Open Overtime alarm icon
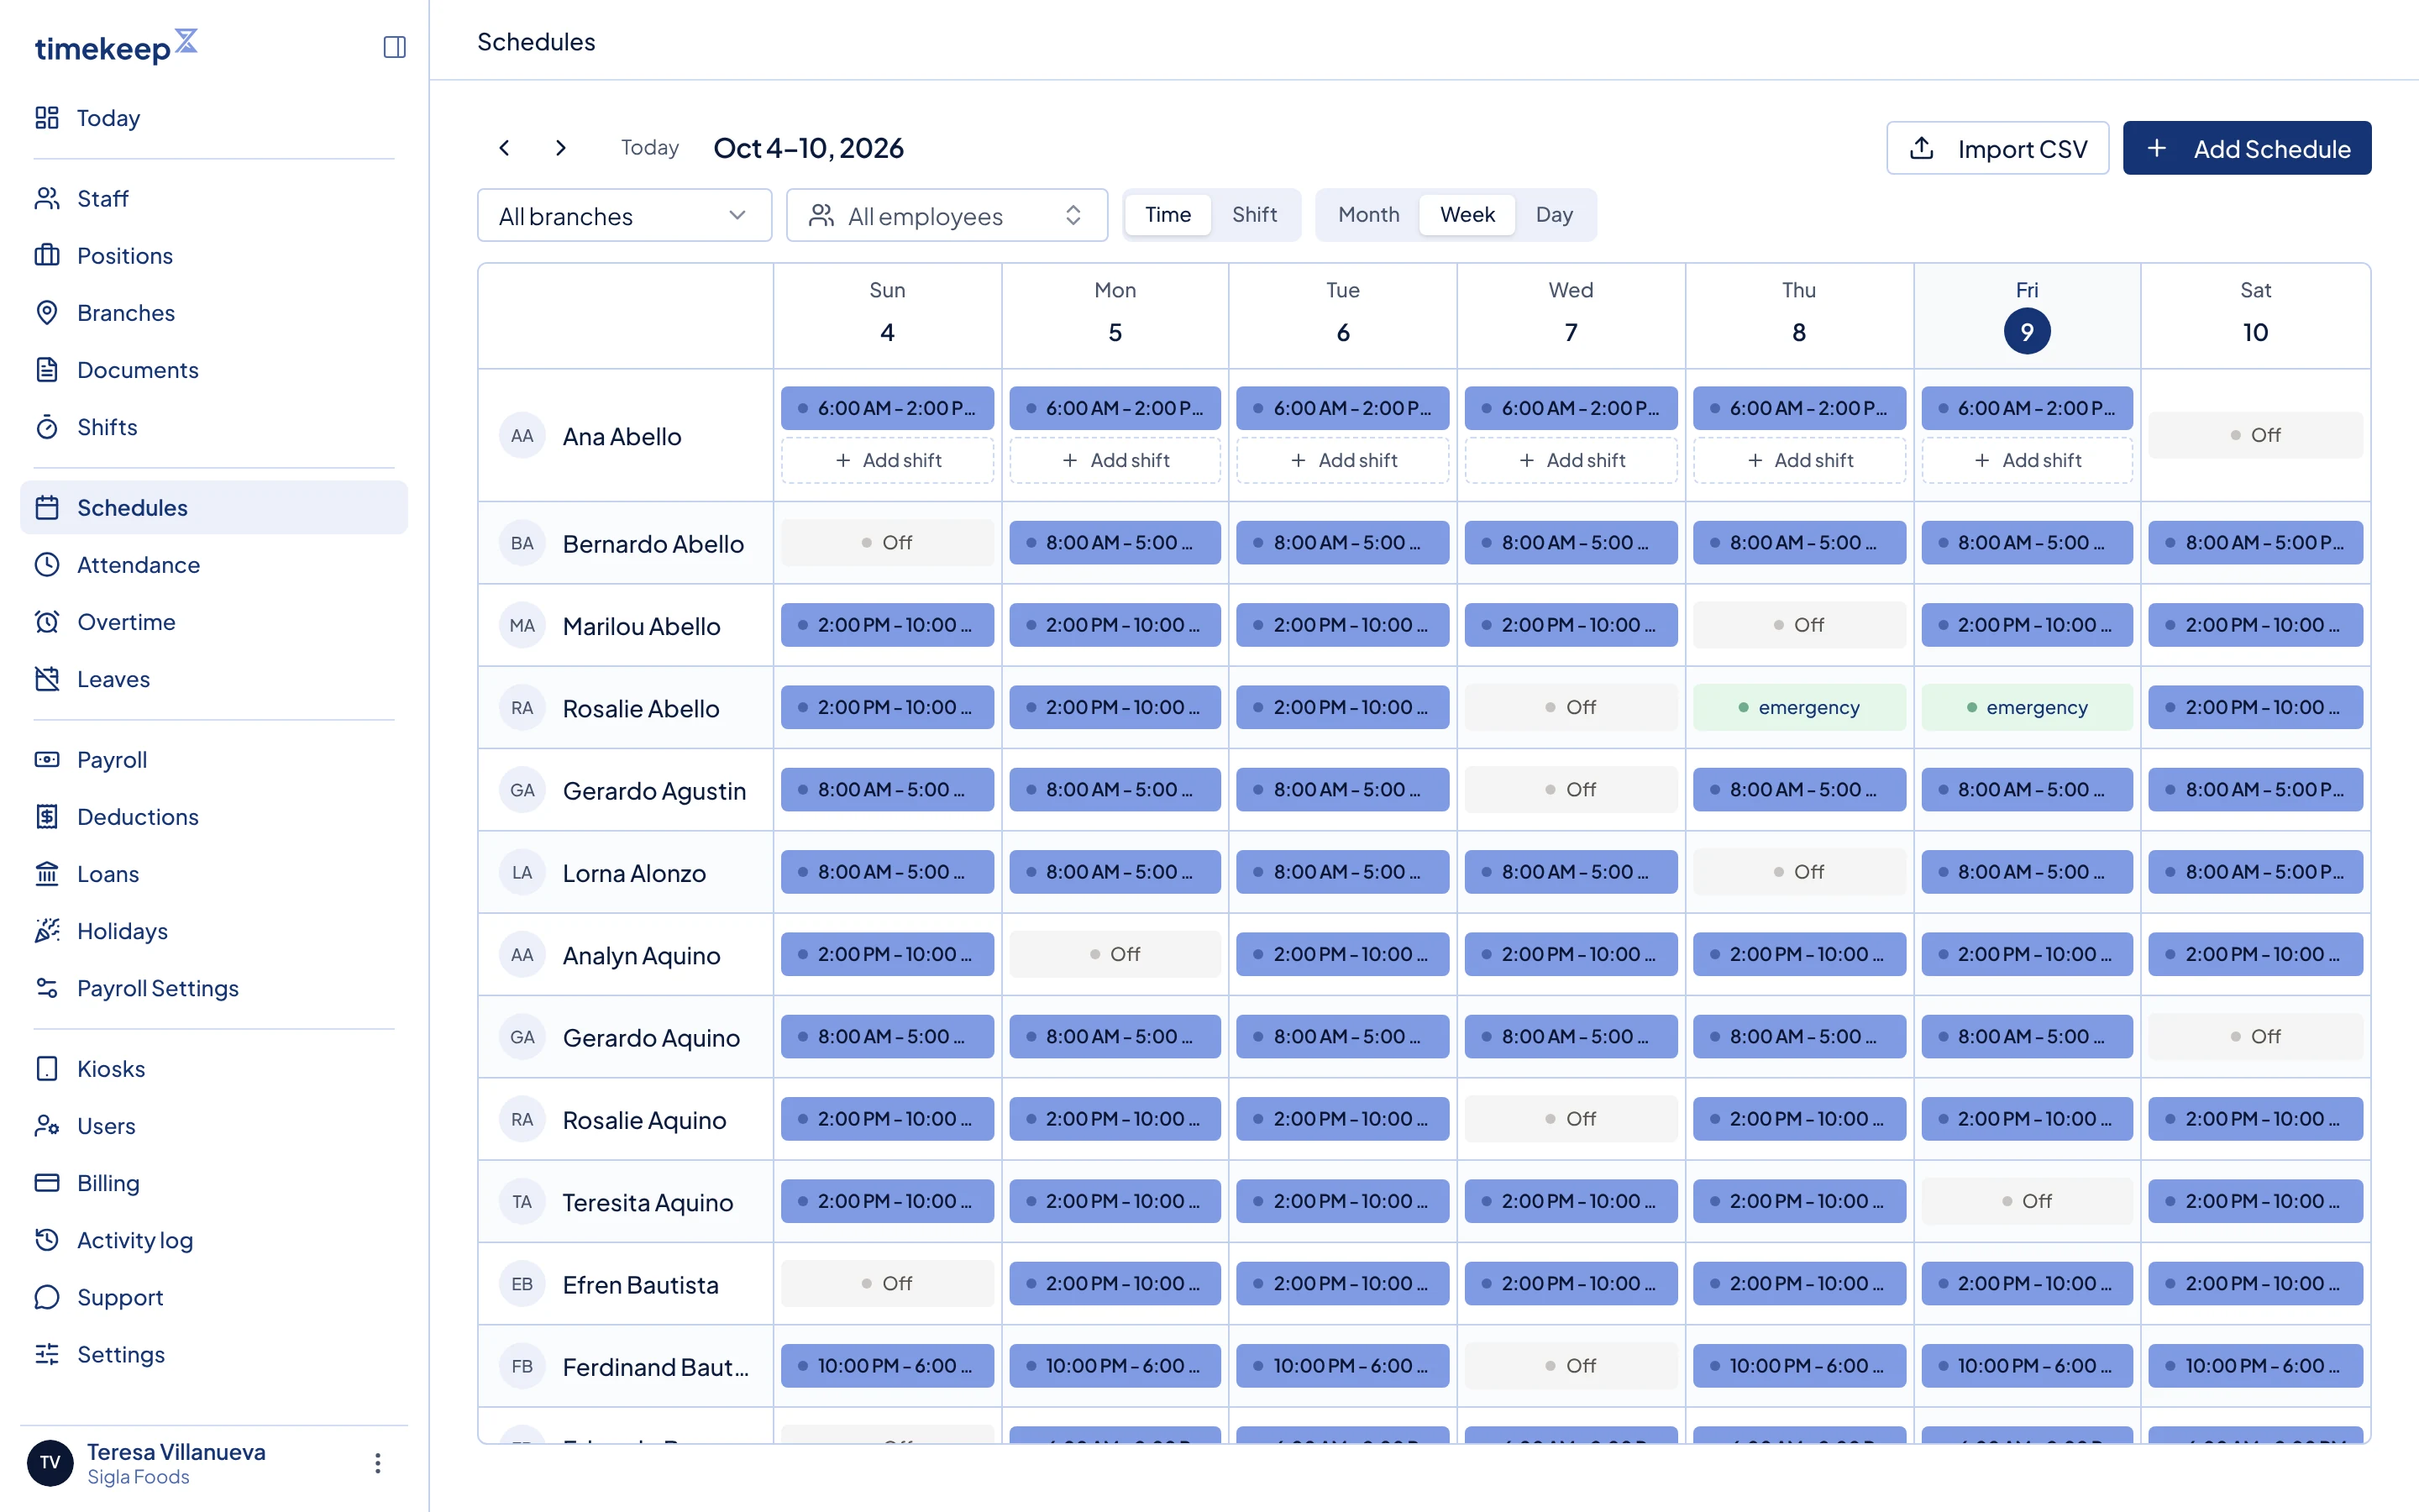 coord(47,622)
